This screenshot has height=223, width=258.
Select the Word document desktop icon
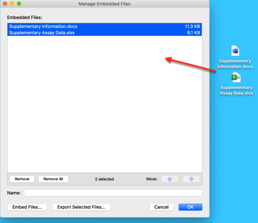(x=235, y=51)
